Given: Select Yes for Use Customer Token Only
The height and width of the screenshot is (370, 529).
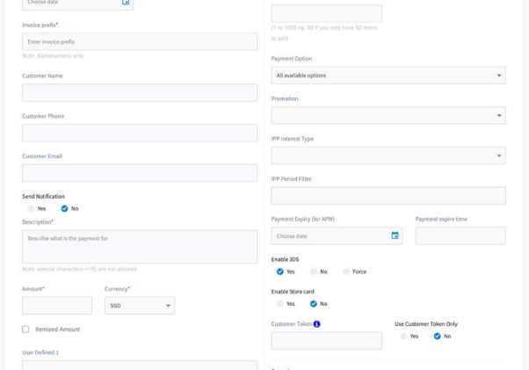Looking at the screenshot, I should click(403, 336).
